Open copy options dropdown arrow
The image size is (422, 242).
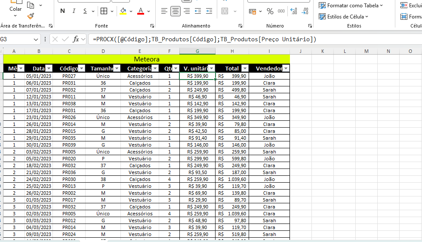point(40,6)
